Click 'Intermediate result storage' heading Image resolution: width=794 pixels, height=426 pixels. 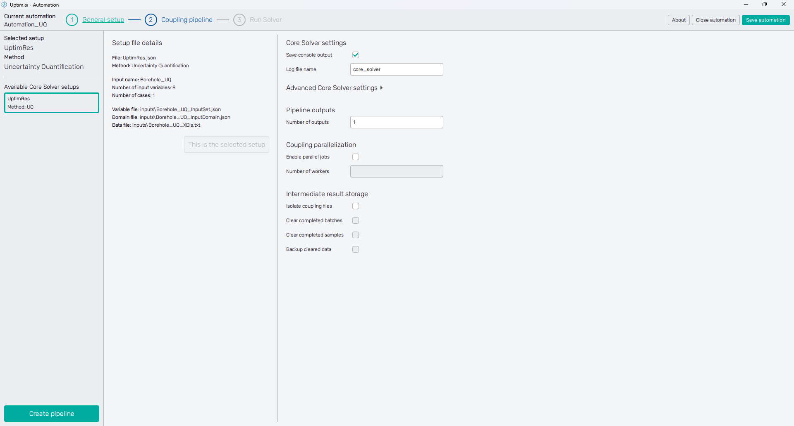[x=327, y=194]
